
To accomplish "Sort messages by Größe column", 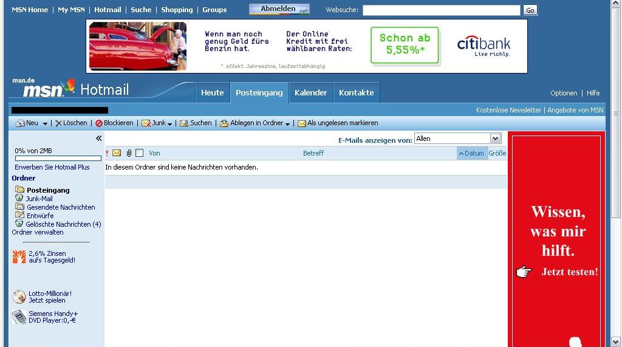I will [497, 153].
